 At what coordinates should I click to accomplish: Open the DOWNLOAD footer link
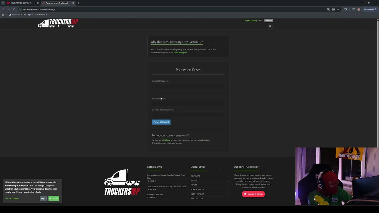tap(195, 176)
